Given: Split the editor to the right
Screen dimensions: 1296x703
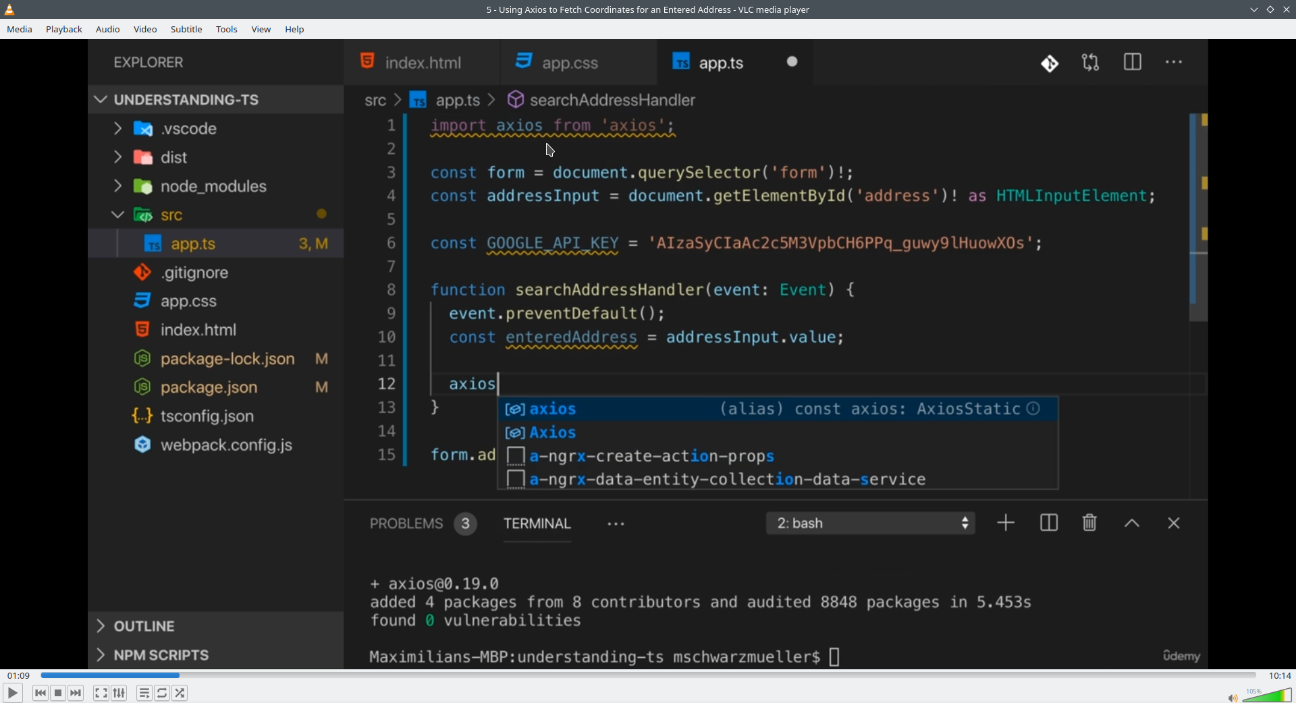Looking at the screenshot, I should (x=1133, y=62).
